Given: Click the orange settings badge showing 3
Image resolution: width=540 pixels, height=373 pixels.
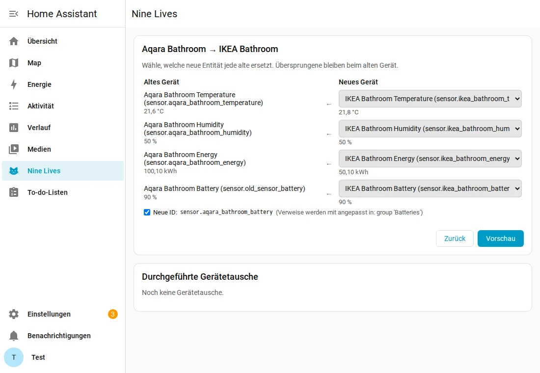Looking at the screenshot, I should click(x=112, y=314).
